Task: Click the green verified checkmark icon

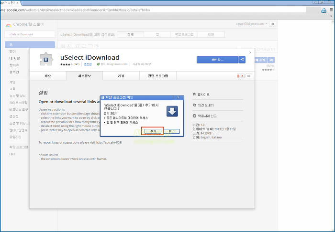Action: pyautogui.click(x=98, y=64)
